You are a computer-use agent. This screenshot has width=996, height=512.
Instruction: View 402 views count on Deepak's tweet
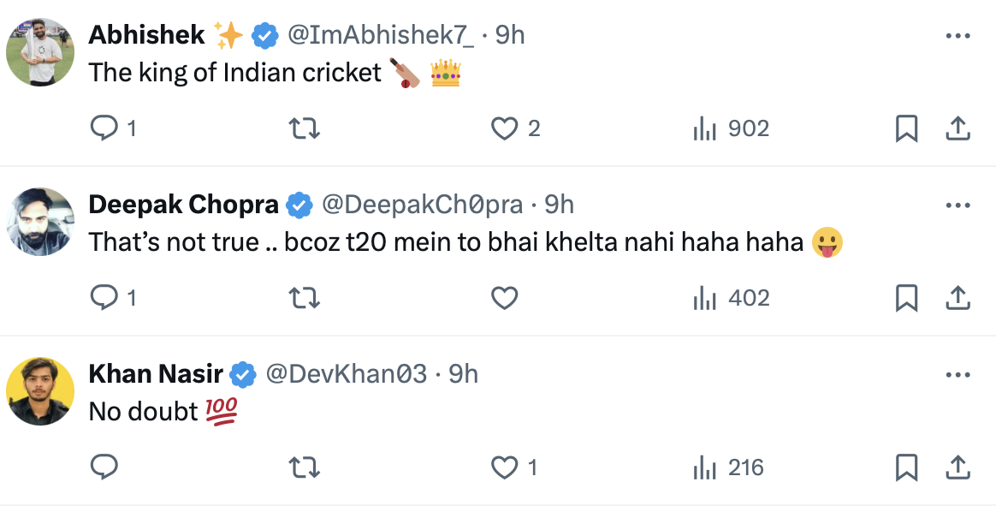730,298
